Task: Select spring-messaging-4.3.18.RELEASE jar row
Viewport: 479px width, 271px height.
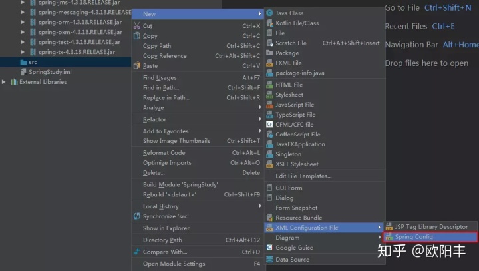Action: 66,12
